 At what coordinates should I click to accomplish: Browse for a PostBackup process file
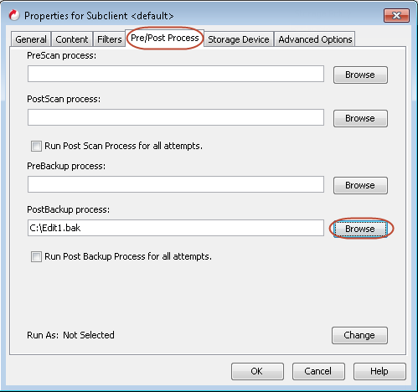360,229
